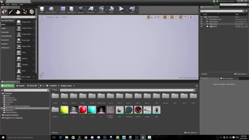The height and width of the screenshot is (140, 249).
Task: Open the rotation snap angle dropdown
Action: (176, 17)
